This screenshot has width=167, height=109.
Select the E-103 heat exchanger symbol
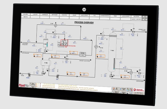131,72
